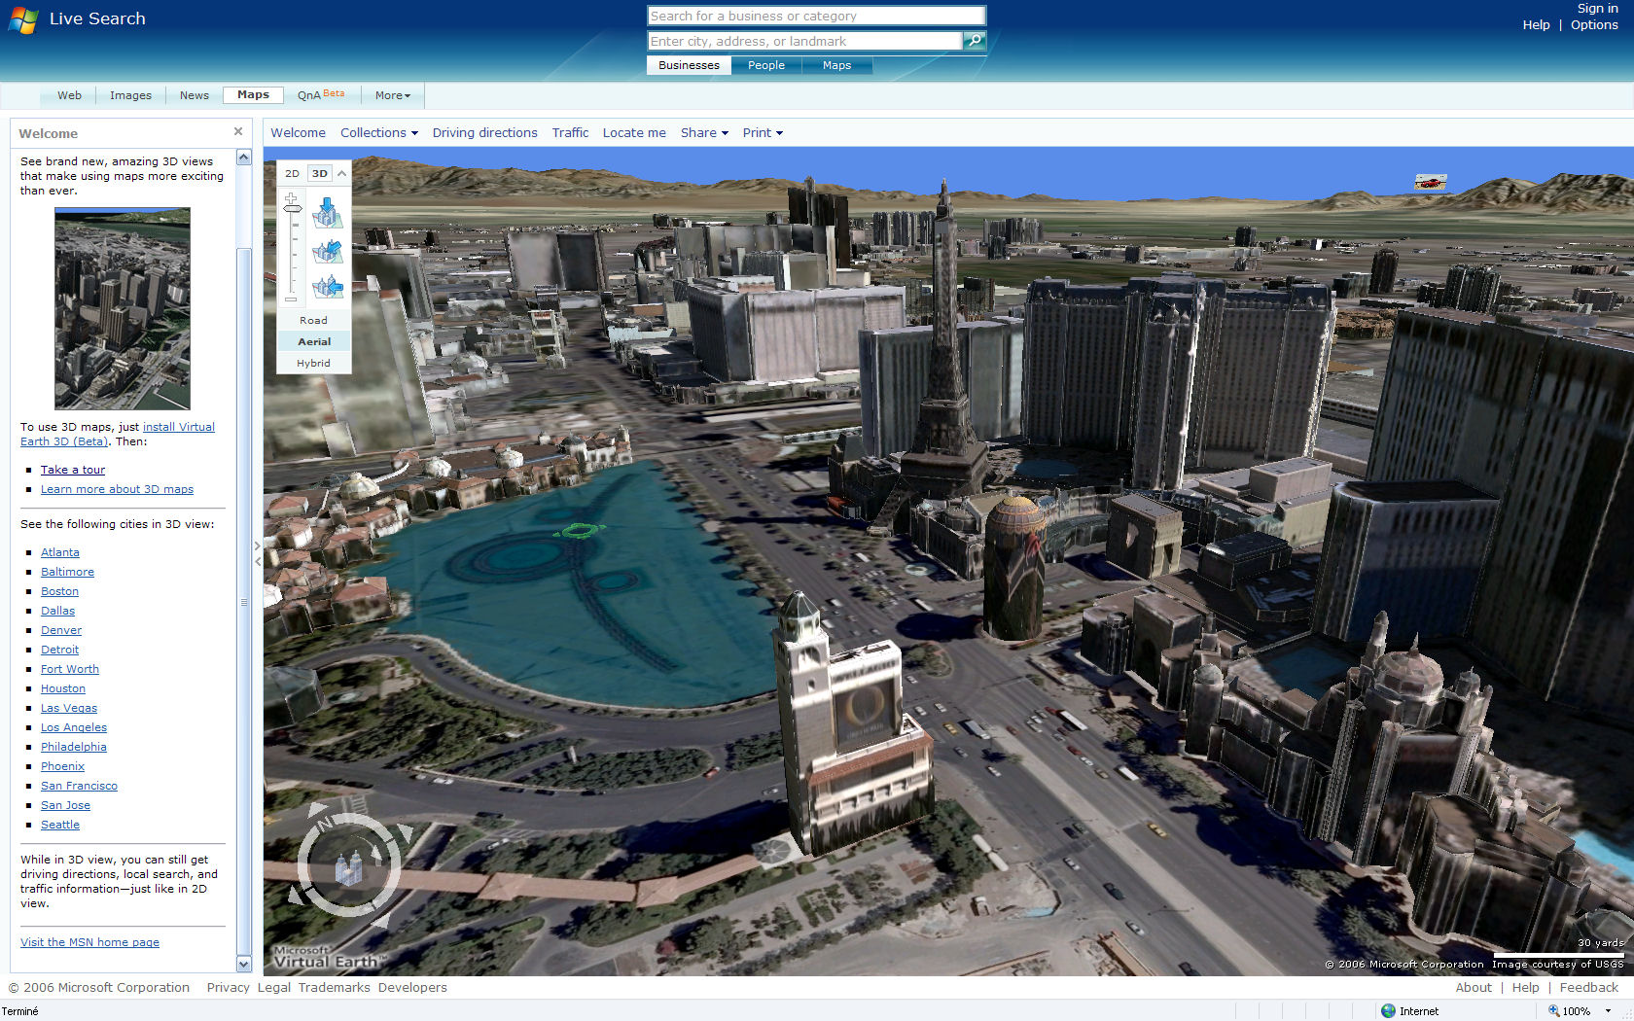The height and width of the screenshot is (1021, 1634).
Task: Select the Businesses search scope
Action: (x=689, y=65)
